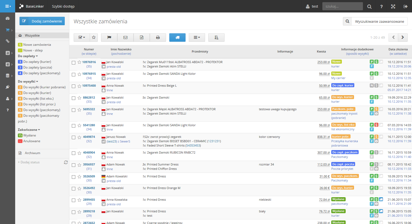Toggle fullscreen mode icon in top bar
Viewport: 412px width, 224px height.
point(393,6)
